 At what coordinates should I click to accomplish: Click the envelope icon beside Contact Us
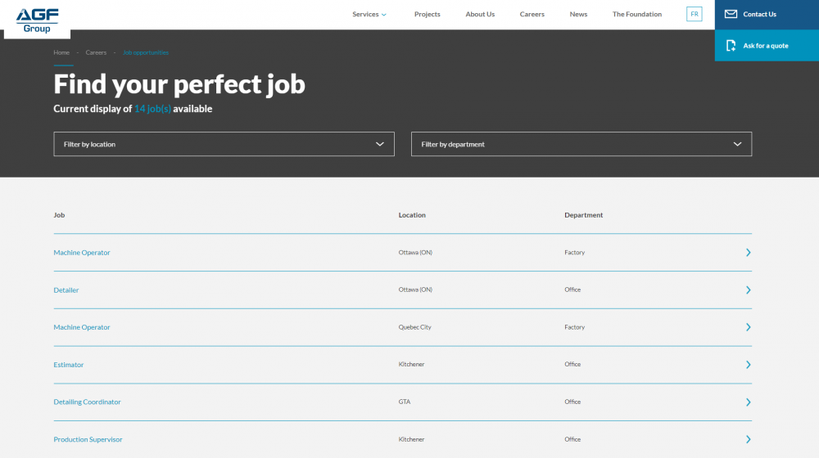pos(731,14)
